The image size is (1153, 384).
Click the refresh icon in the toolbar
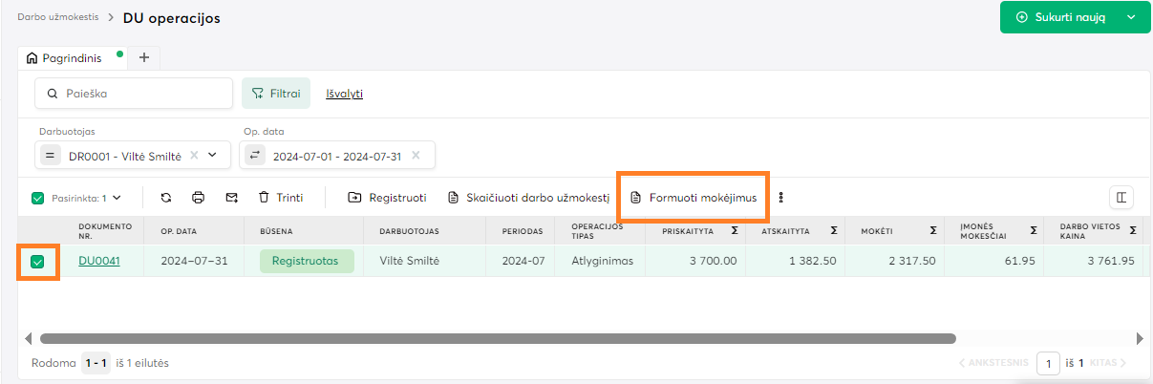click(x=166, y=198)
